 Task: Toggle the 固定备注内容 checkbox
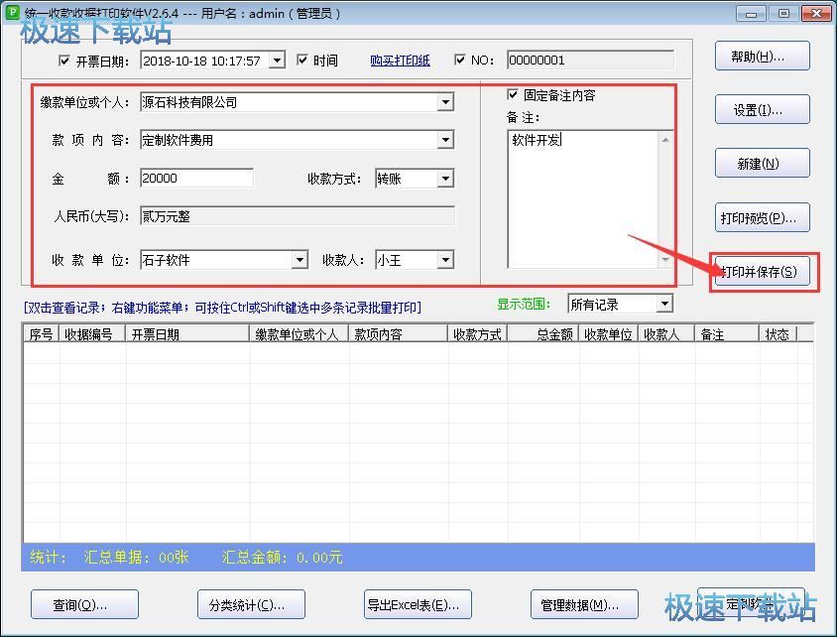[513, 94]
